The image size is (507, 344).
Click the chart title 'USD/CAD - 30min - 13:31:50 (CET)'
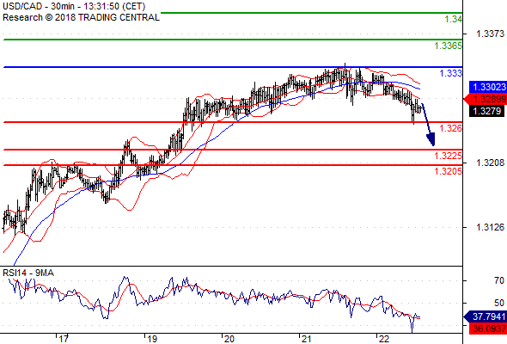[74, 6]
